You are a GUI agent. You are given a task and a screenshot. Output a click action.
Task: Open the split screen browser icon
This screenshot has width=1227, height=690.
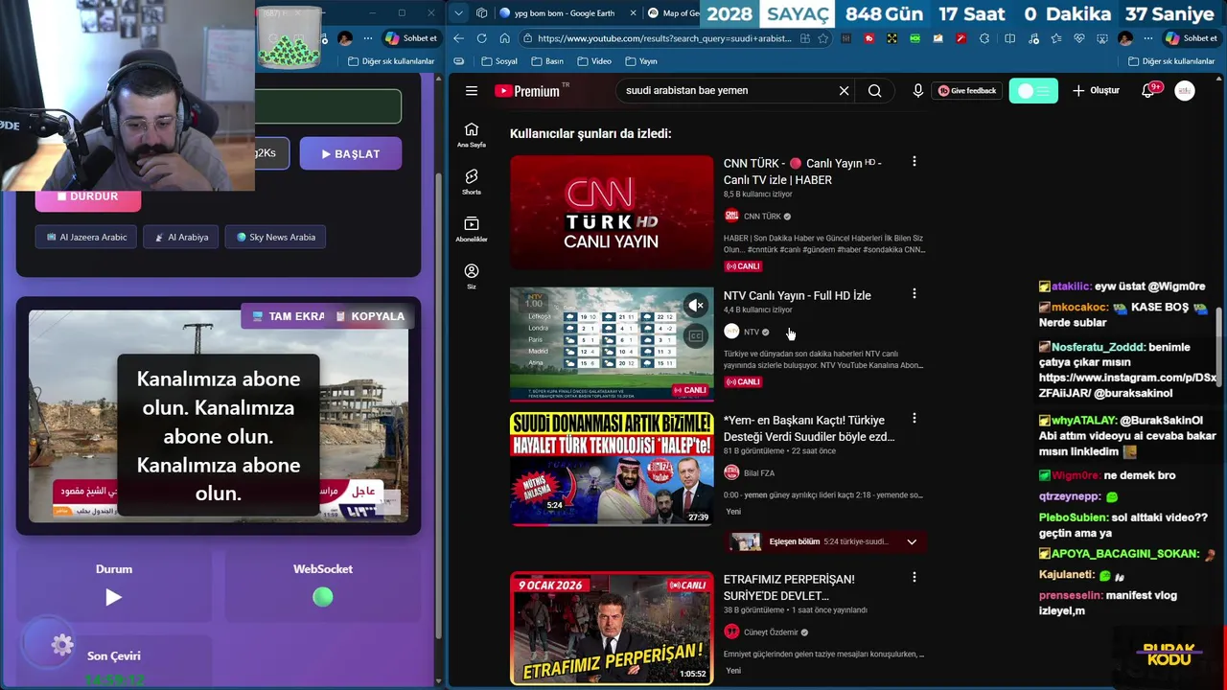[1009, 38]
